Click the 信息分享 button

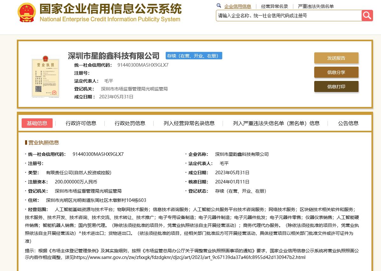tap(336, 72)
